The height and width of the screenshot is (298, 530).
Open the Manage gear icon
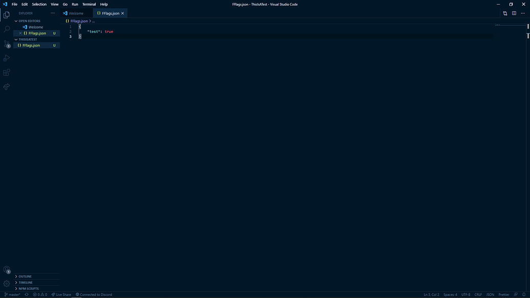7,284
